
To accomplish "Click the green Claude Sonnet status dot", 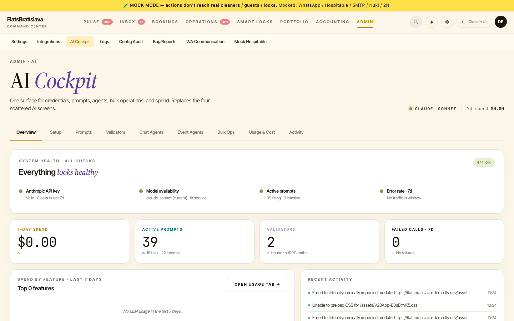I will coord(411,109).
